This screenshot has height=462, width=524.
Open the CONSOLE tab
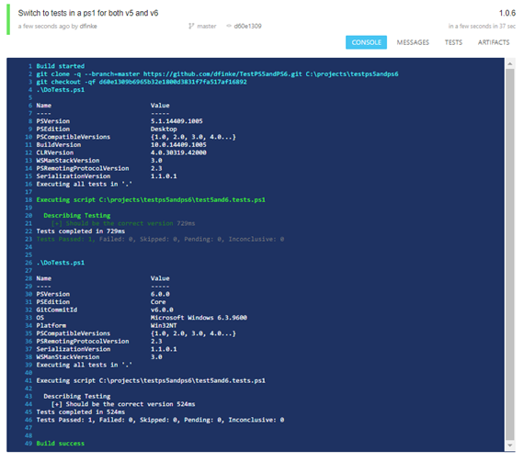(366, 42)
